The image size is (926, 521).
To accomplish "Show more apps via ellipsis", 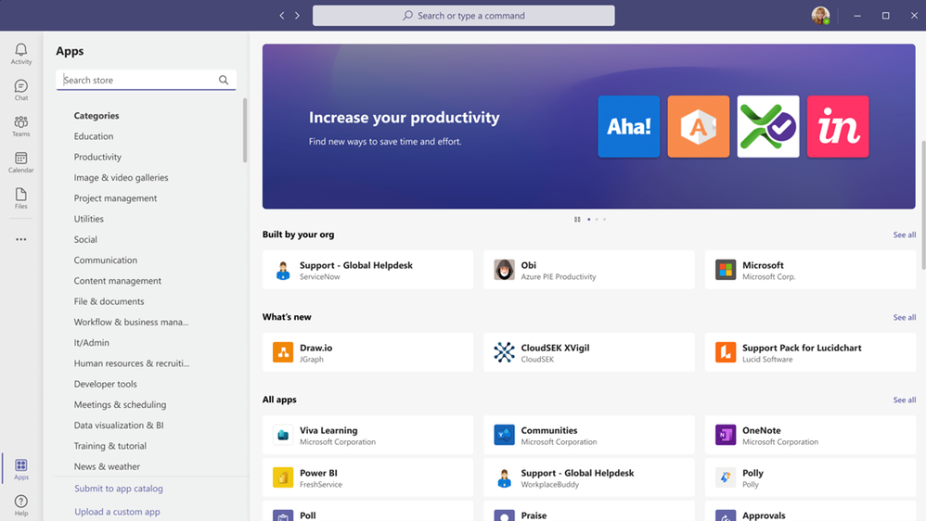I will pos(20,239).
